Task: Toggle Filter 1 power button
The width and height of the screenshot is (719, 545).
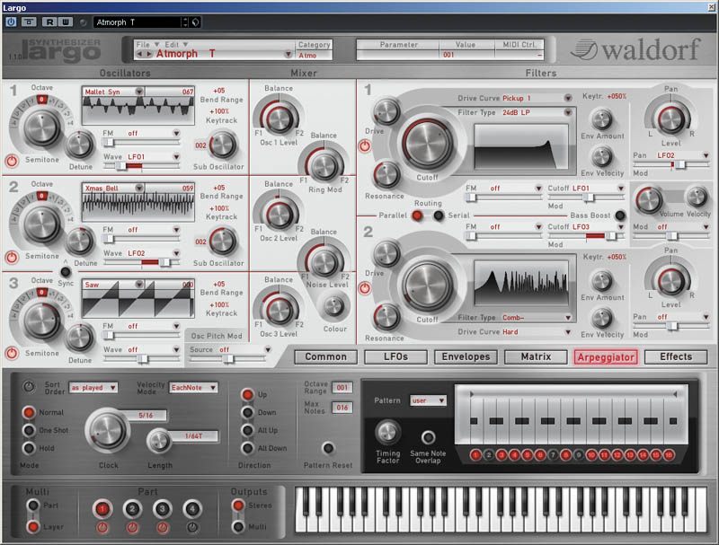Action: 366,145
